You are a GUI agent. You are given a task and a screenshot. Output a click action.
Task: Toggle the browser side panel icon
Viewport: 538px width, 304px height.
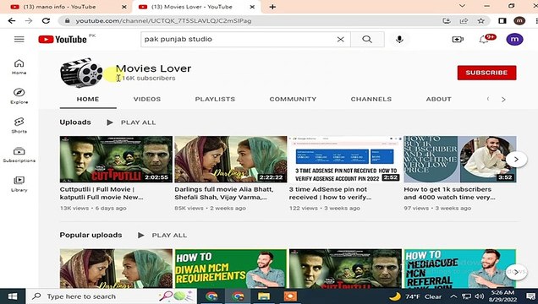point(502,21)
